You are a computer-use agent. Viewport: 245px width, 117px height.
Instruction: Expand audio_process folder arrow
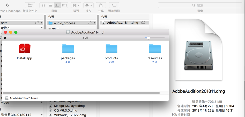click(94, 23)
